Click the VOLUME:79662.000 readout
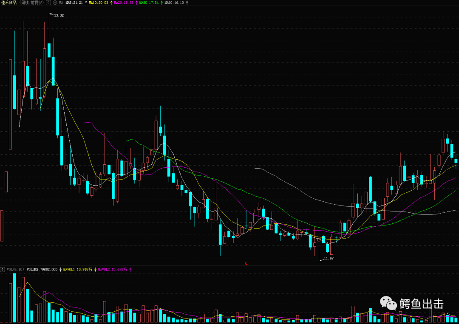This screenshot has height=324, width=459. point(42,269)
